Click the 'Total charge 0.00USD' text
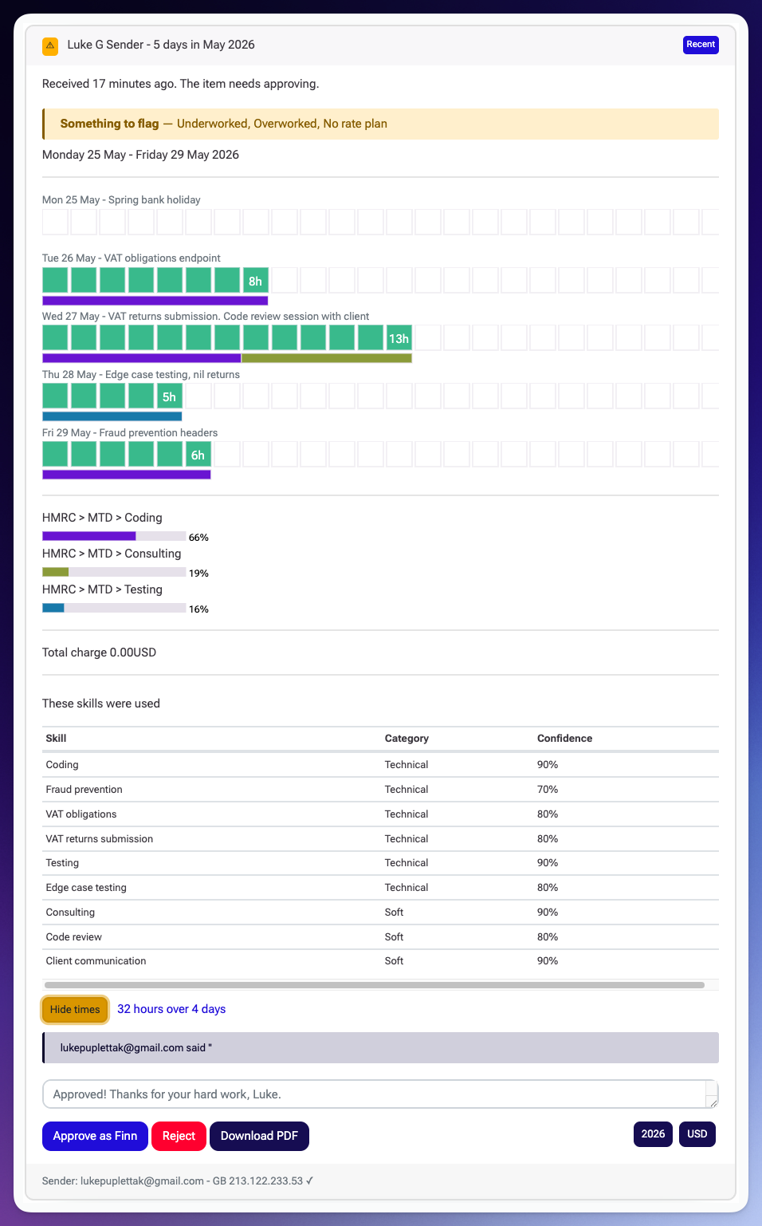 click(99, 652)
